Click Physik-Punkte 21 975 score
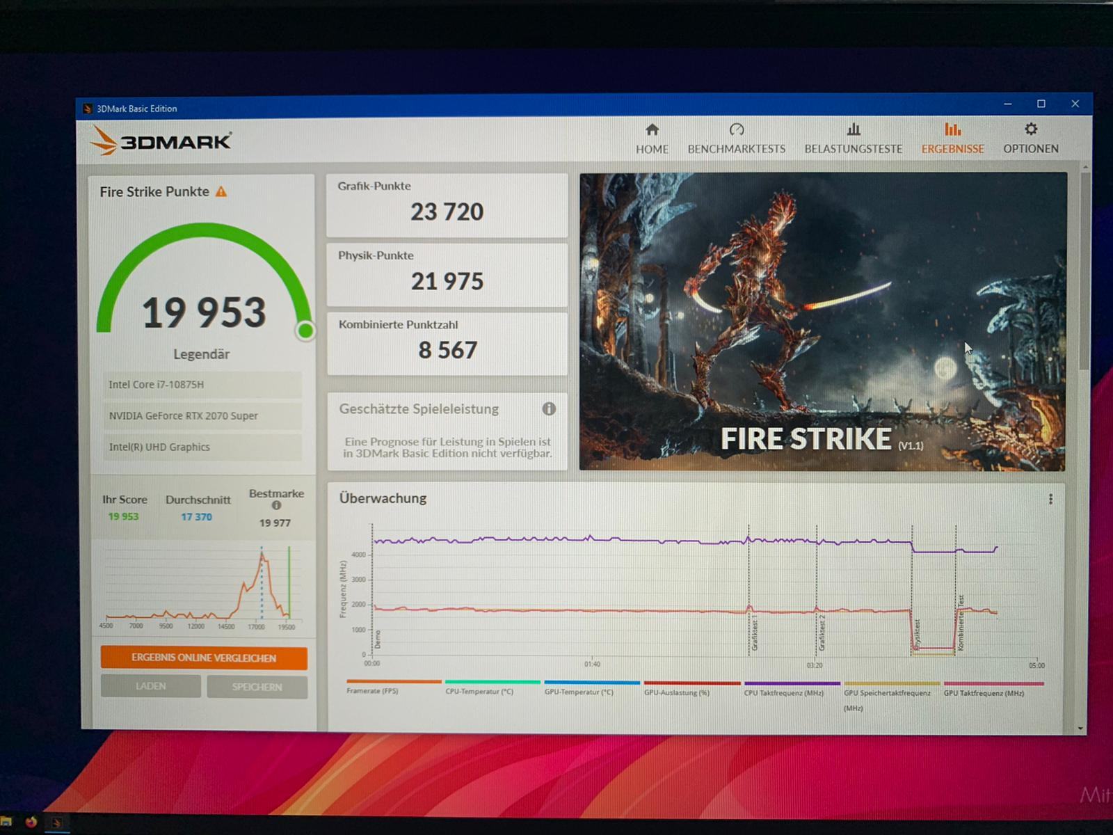Viewport: 1113px width, 835px height. point(447,281)
